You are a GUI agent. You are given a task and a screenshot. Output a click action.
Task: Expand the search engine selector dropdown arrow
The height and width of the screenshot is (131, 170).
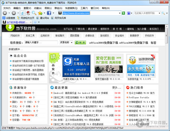point(131,13)
